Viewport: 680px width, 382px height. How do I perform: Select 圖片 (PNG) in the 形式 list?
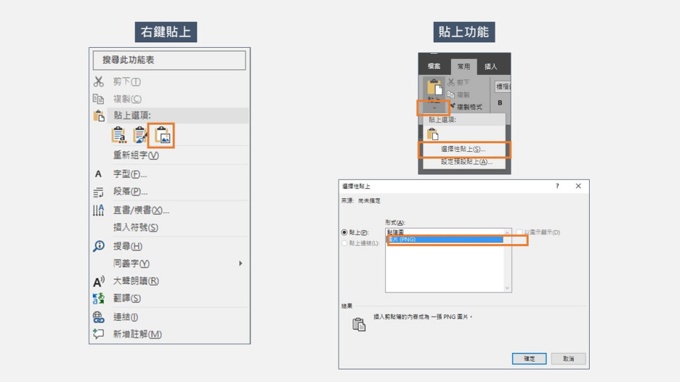click(x=444, y=239)
